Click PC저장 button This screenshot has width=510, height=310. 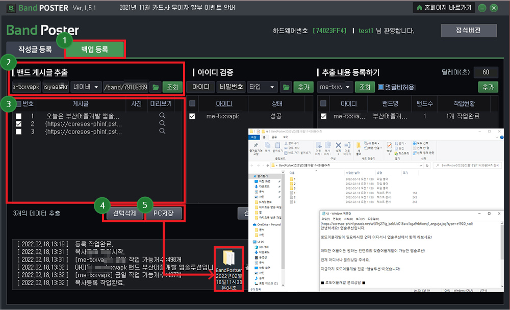point(164,213)
